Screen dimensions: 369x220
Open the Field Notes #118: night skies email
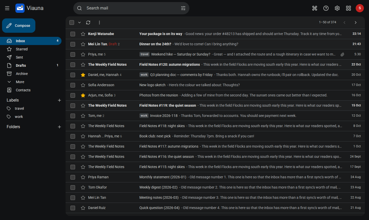click(x=215, y=126)
